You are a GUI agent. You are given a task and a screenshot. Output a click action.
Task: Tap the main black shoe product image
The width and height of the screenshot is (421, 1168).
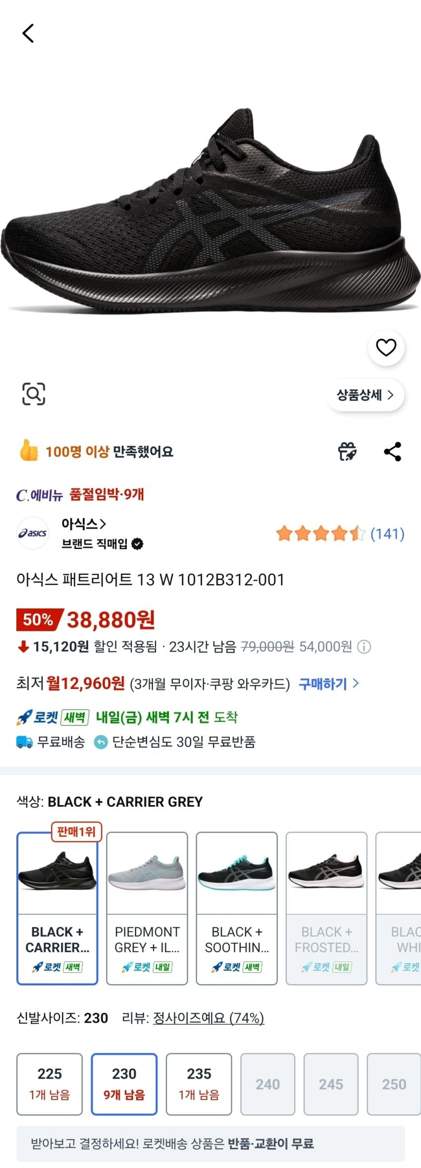(x=210, y=213)
